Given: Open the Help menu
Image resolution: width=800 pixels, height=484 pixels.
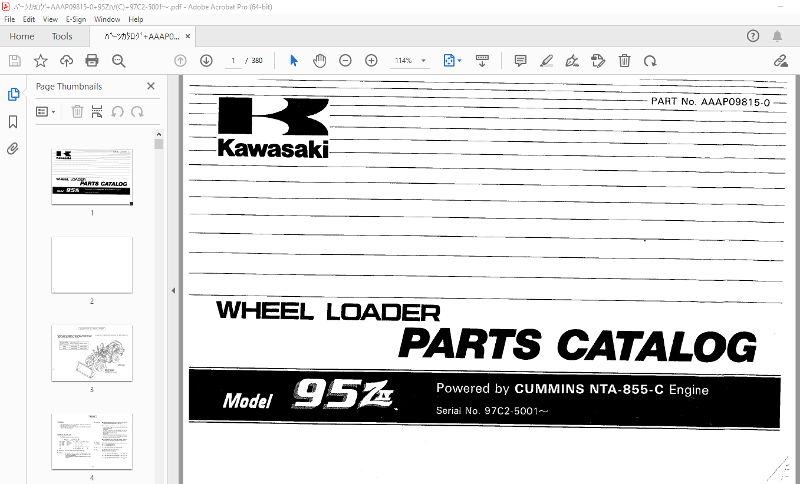Looking at the screenshot, I should point(136,19).
